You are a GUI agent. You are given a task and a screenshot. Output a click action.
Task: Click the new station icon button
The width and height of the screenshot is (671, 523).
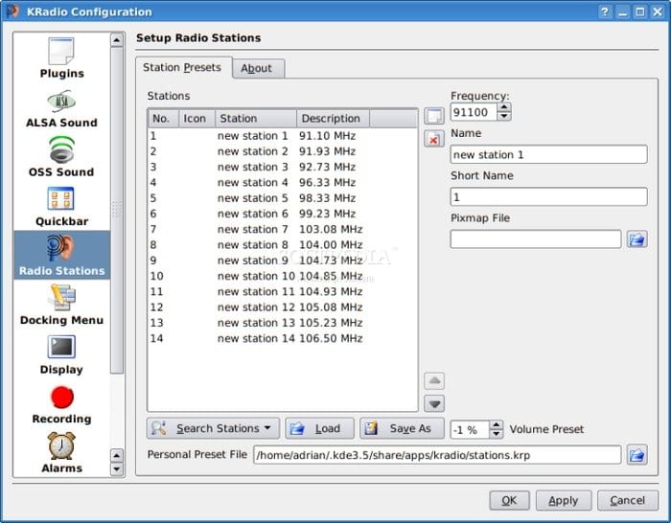tap(434, 116)
